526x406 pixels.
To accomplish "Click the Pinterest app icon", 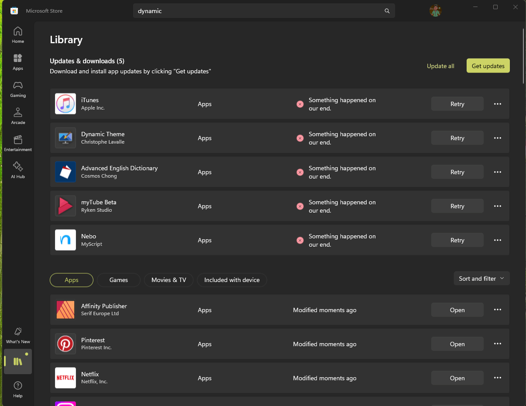I will pos(65,344).
